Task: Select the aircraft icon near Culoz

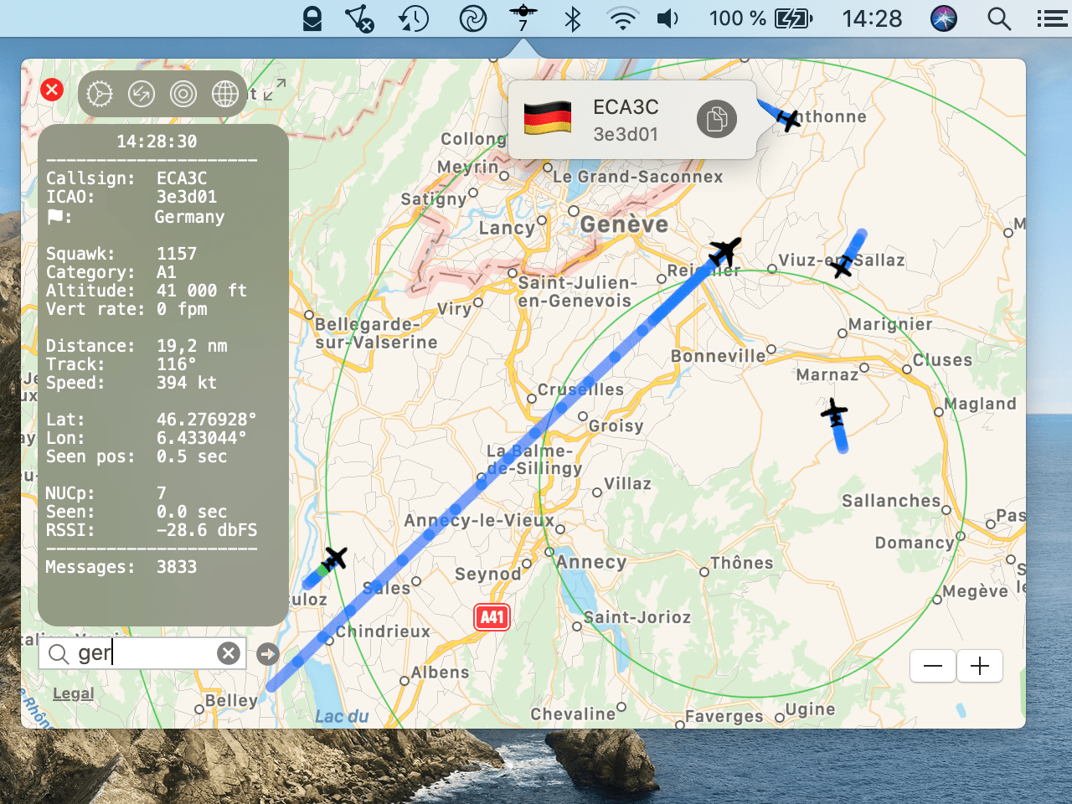Action: click(333, 559)
